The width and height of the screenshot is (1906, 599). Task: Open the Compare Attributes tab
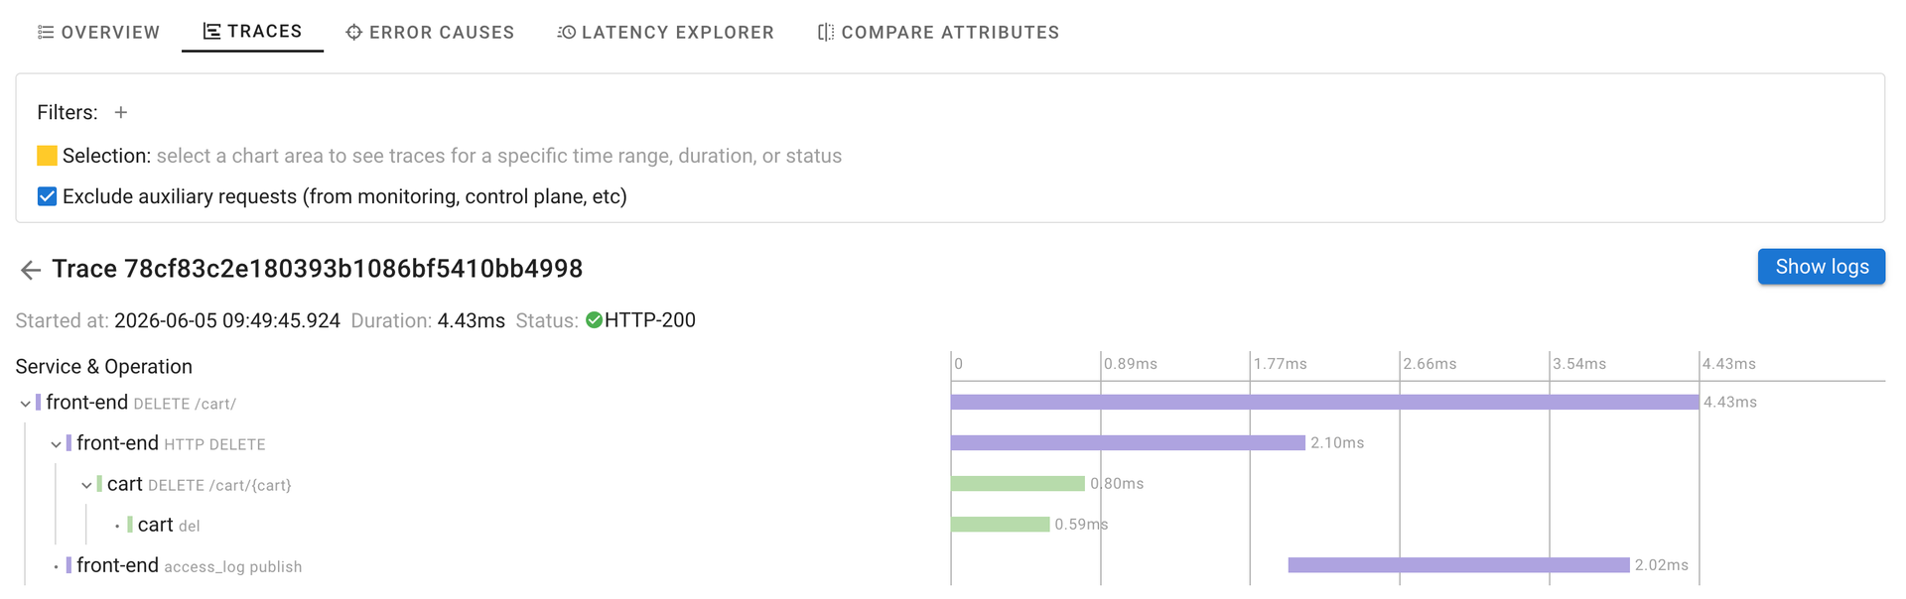pos(938,33)
